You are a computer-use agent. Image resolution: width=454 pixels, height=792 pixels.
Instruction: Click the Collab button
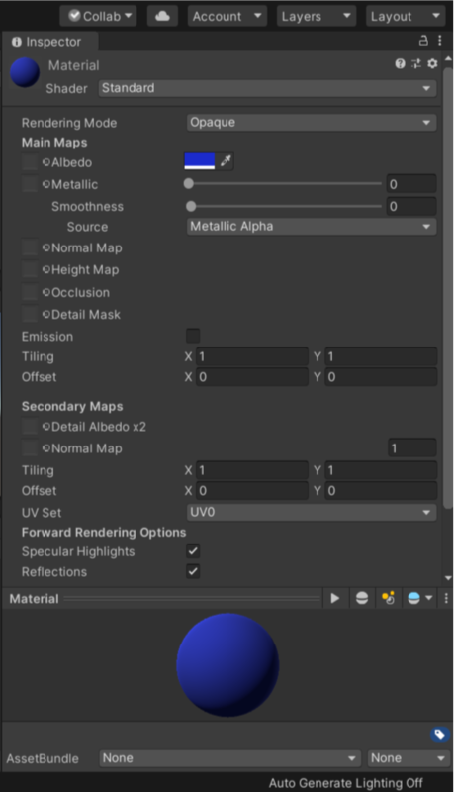click(x=98, y=16)
